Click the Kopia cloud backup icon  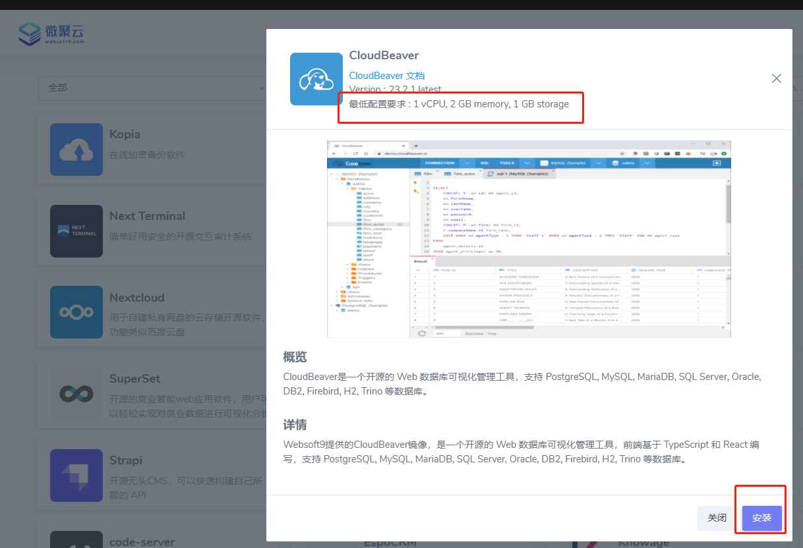[x=76, y=150]
